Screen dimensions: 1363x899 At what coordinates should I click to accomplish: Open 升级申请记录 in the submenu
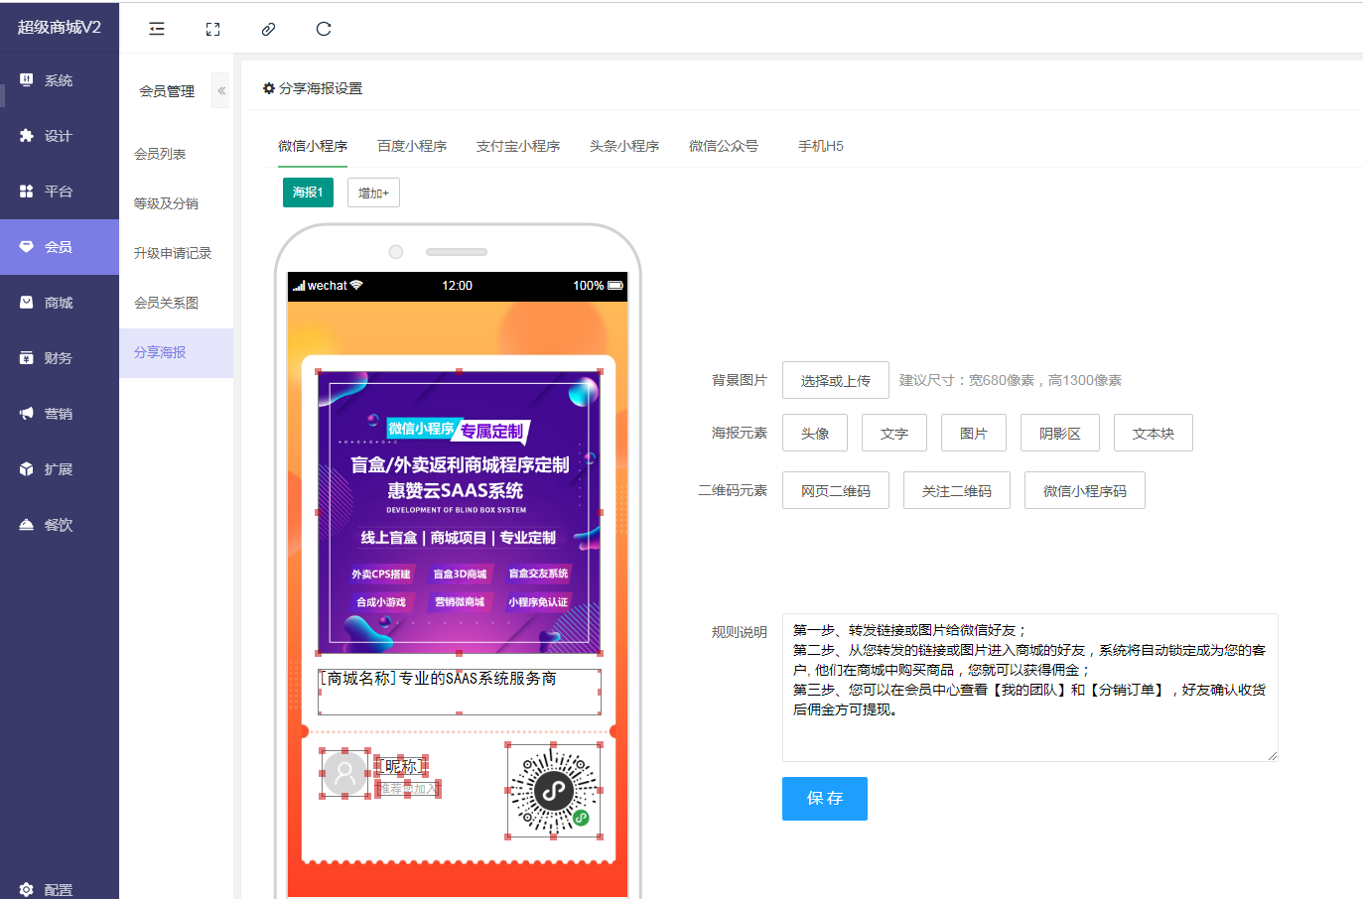click(x=176, y=253)
